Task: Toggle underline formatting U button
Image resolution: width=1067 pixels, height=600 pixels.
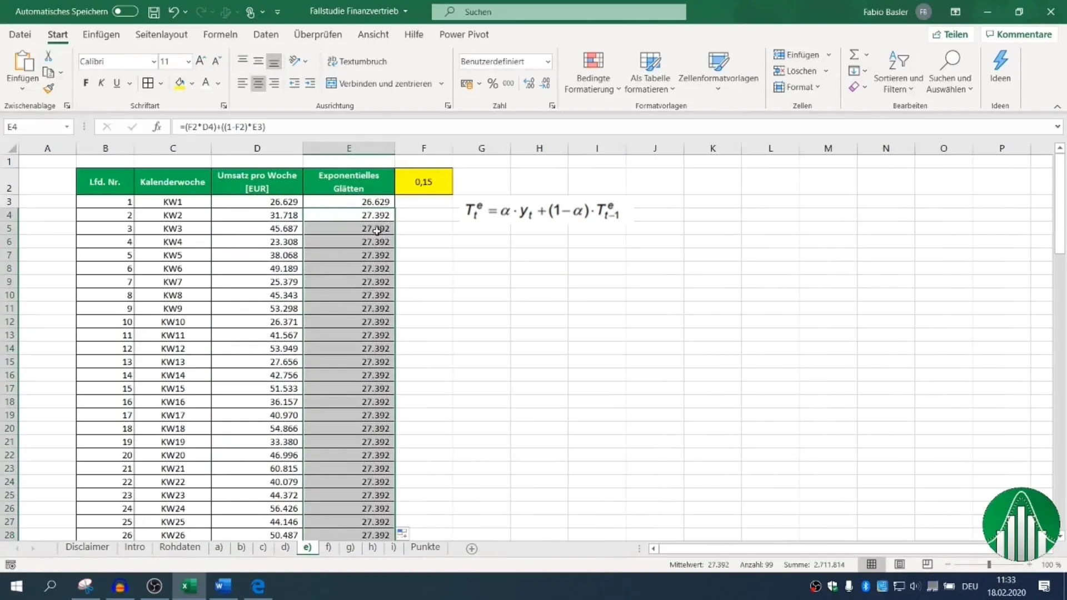Action: coord(117,83)
